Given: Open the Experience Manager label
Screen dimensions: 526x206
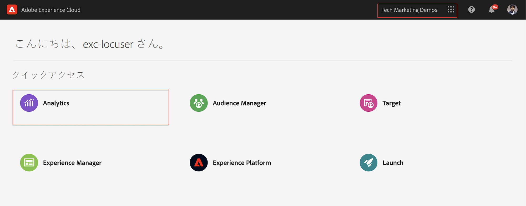Looking at the screenshot, I should coord(72,163).
